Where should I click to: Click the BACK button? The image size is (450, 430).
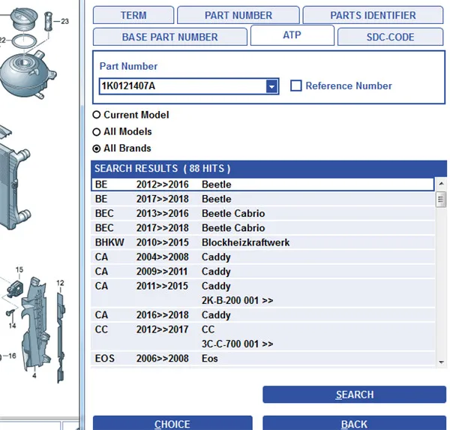click(355, 424)
